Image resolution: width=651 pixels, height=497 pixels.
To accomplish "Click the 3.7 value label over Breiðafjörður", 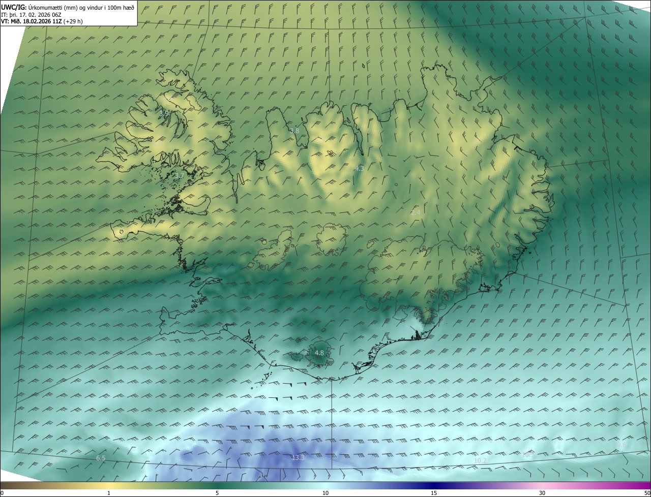I will [x=179, y=175].
